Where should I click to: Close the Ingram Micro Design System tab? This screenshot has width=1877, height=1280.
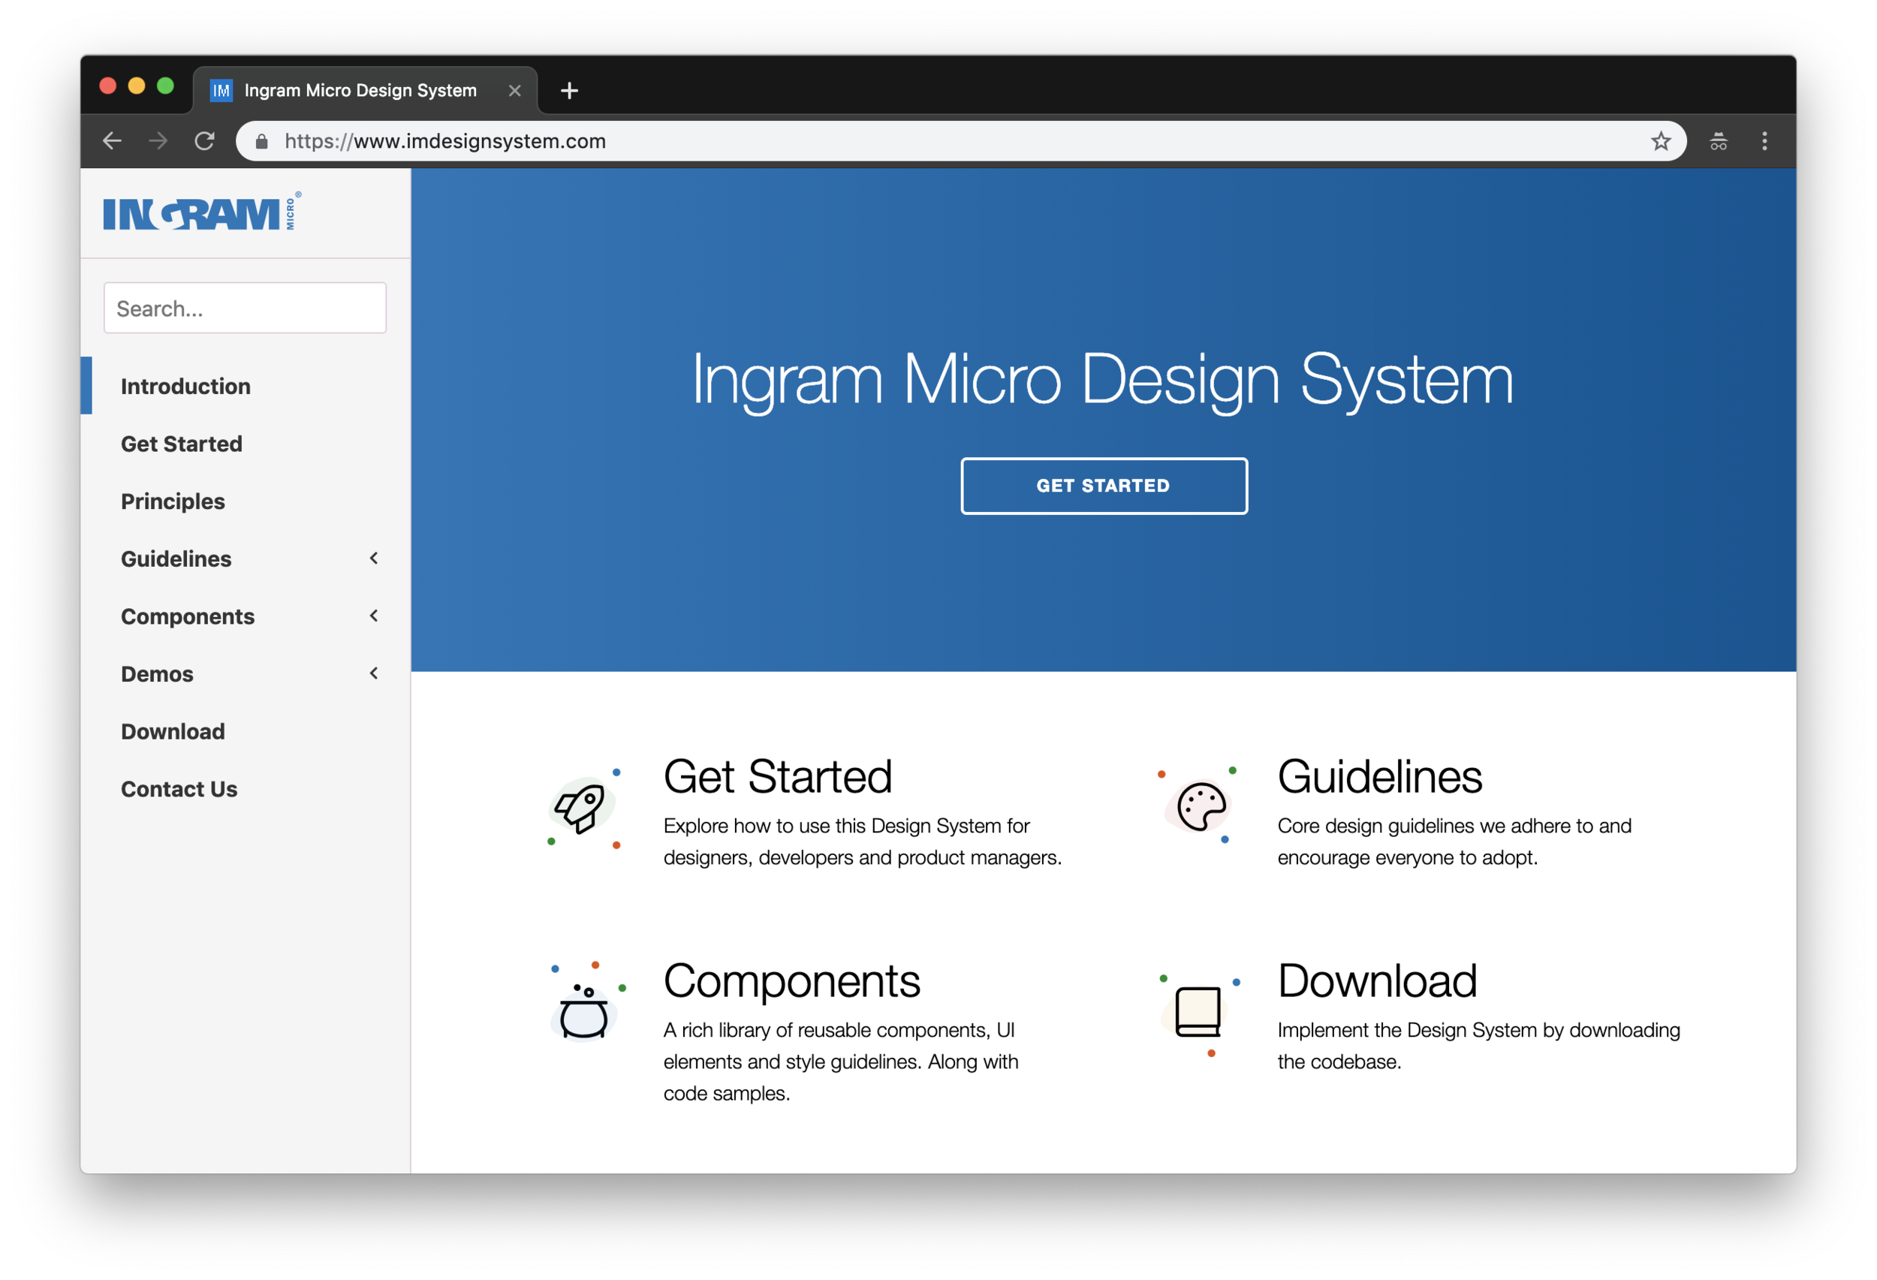[x=514, y=90]
